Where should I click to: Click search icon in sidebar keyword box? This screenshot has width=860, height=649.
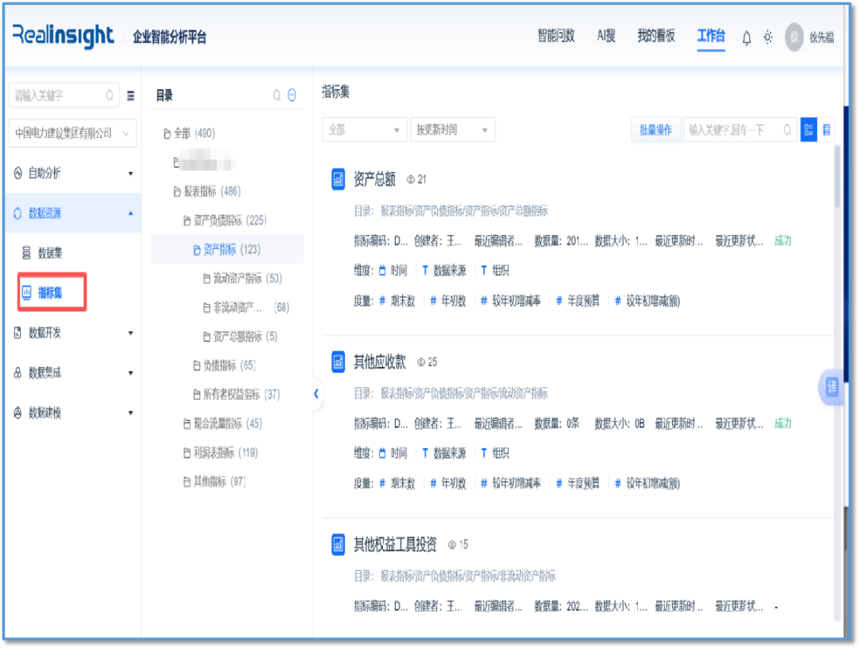click(110, 96)
